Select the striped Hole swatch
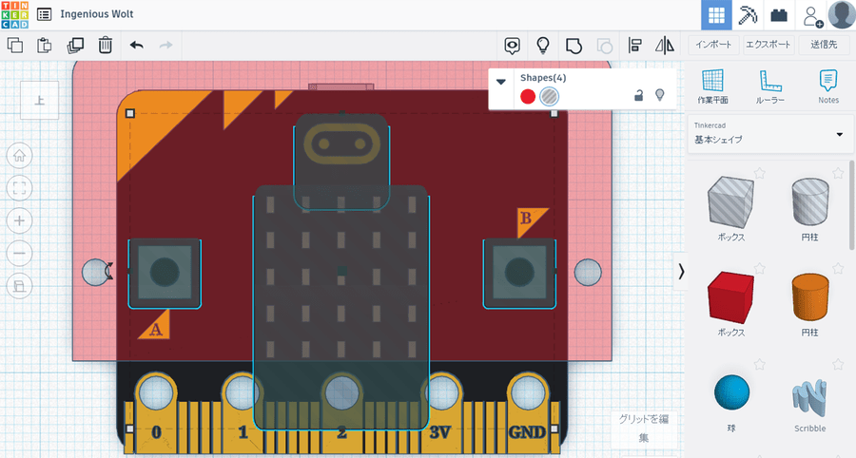The width and height of the screenshot is (856, 458). pos(549,97)
